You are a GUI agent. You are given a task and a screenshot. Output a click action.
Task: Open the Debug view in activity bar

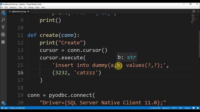point(3,35)
